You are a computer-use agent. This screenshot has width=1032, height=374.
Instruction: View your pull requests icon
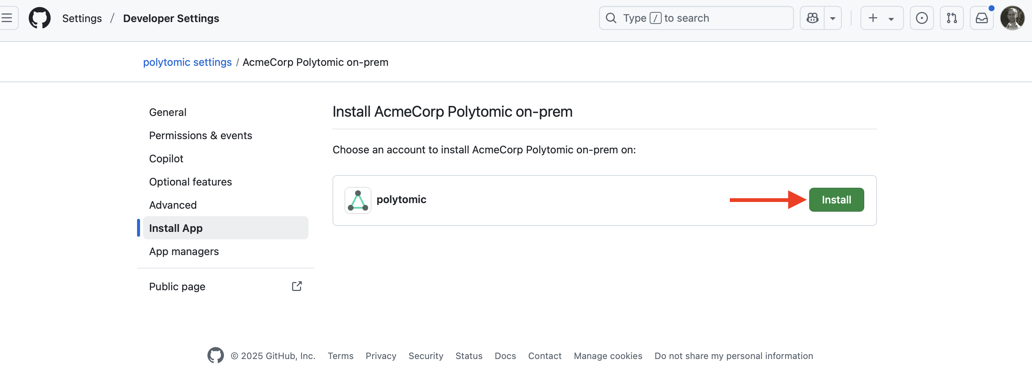(951, 18)
